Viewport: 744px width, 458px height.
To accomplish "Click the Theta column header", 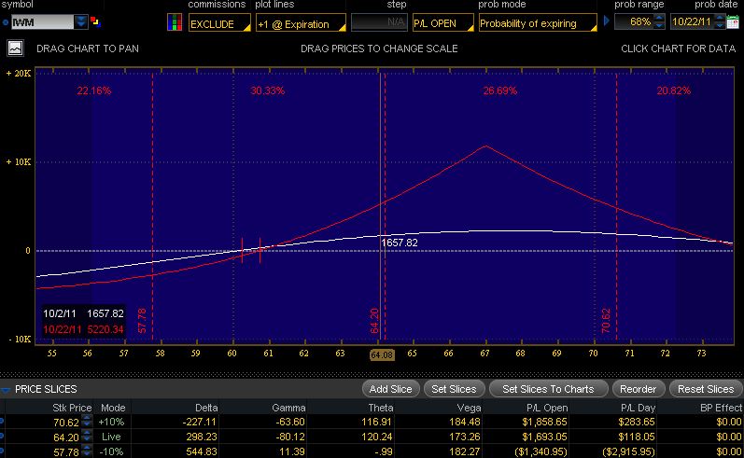I will (x=381, y=408).
